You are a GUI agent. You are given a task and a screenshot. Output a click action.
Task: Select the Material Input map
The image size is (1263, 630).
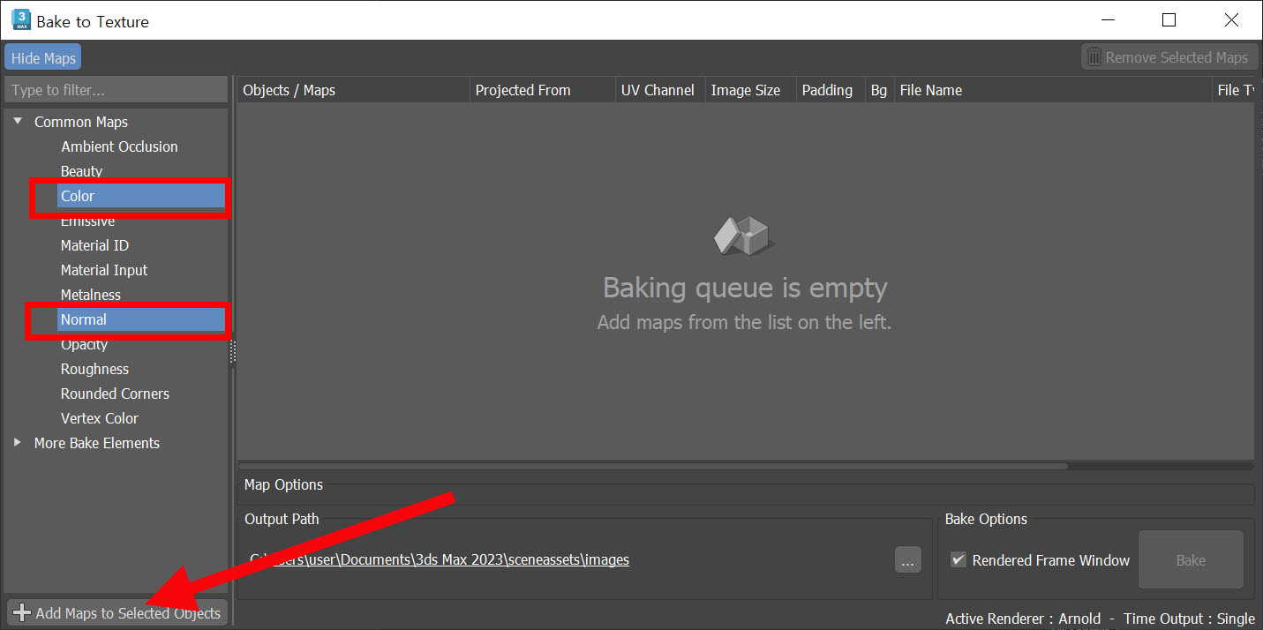pos(104,270)
